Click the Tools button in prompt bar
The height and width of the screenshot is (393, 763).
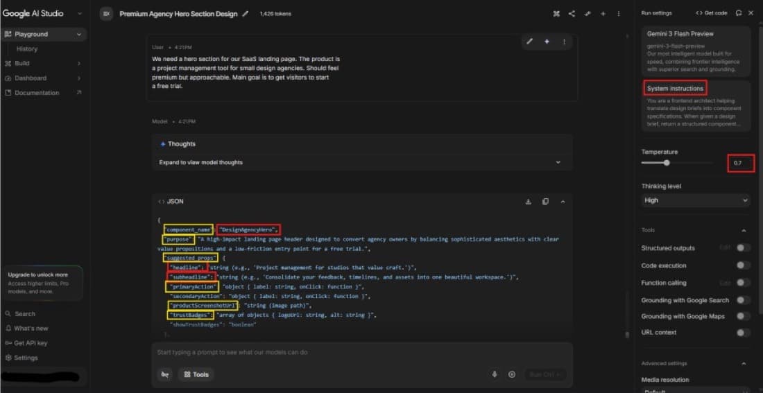pyautogui.click(x=196, y=374)
